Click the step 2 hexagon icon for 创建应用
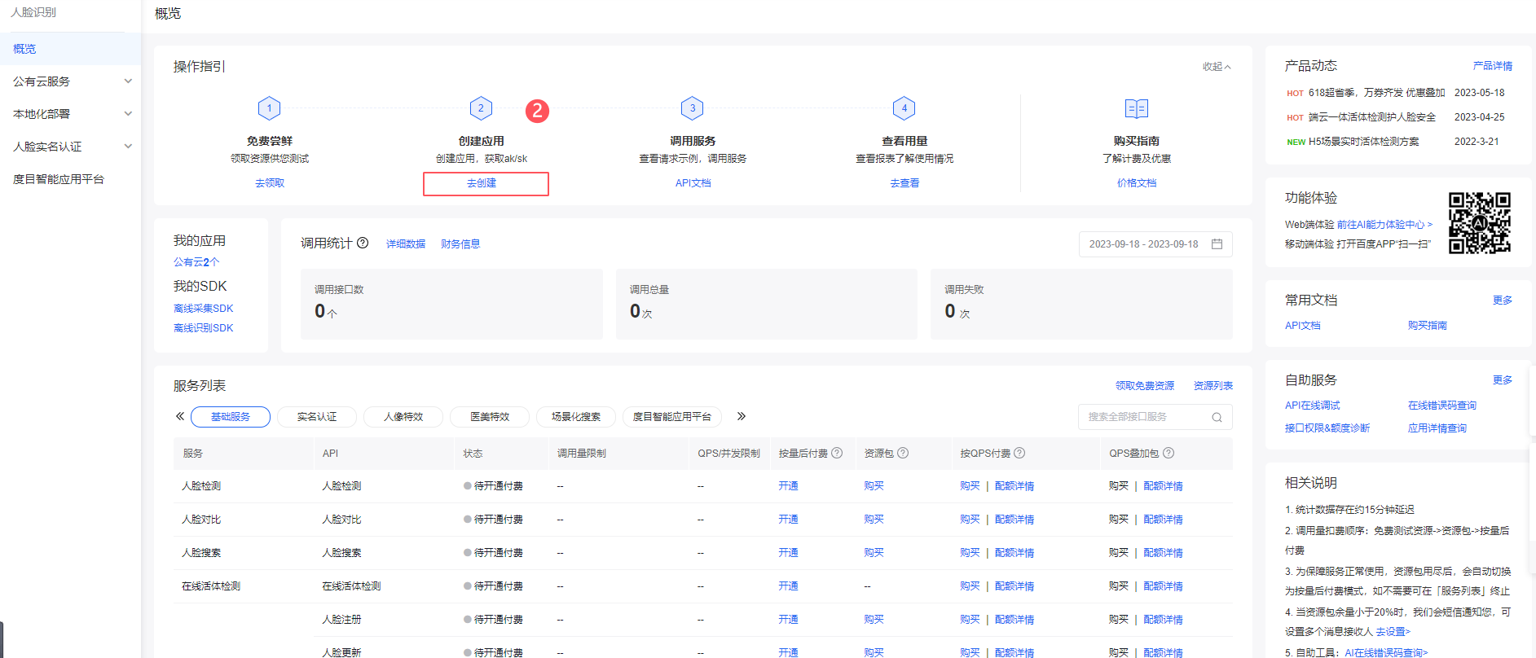This screenshot has height=658, width=1536. click(x=481, y=108)
